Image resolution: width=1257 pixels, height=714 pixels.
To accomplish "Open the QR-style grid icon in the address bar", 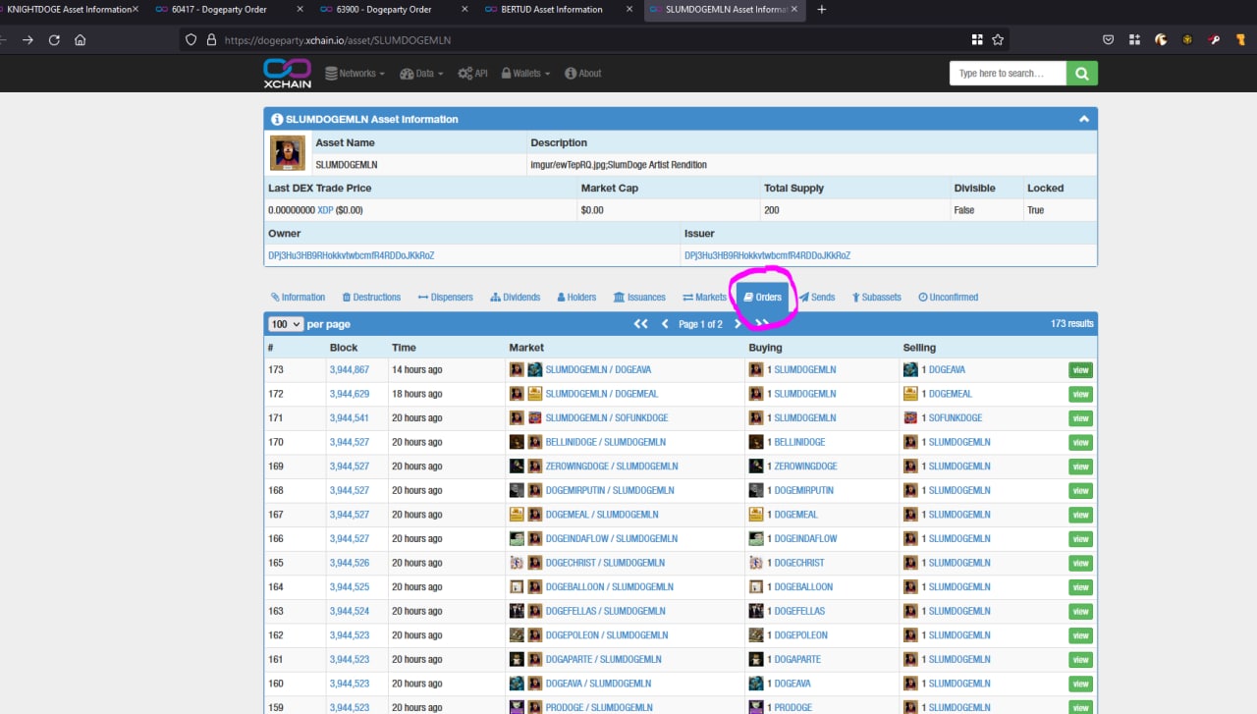I will point(977,40).
